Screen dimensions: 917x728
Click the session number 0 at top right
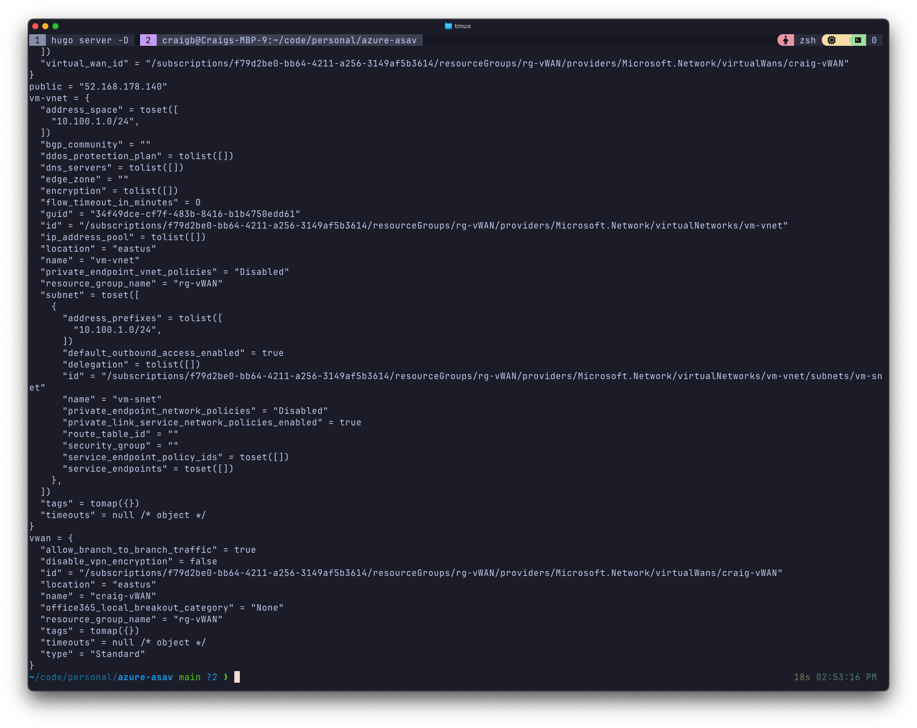874,40
